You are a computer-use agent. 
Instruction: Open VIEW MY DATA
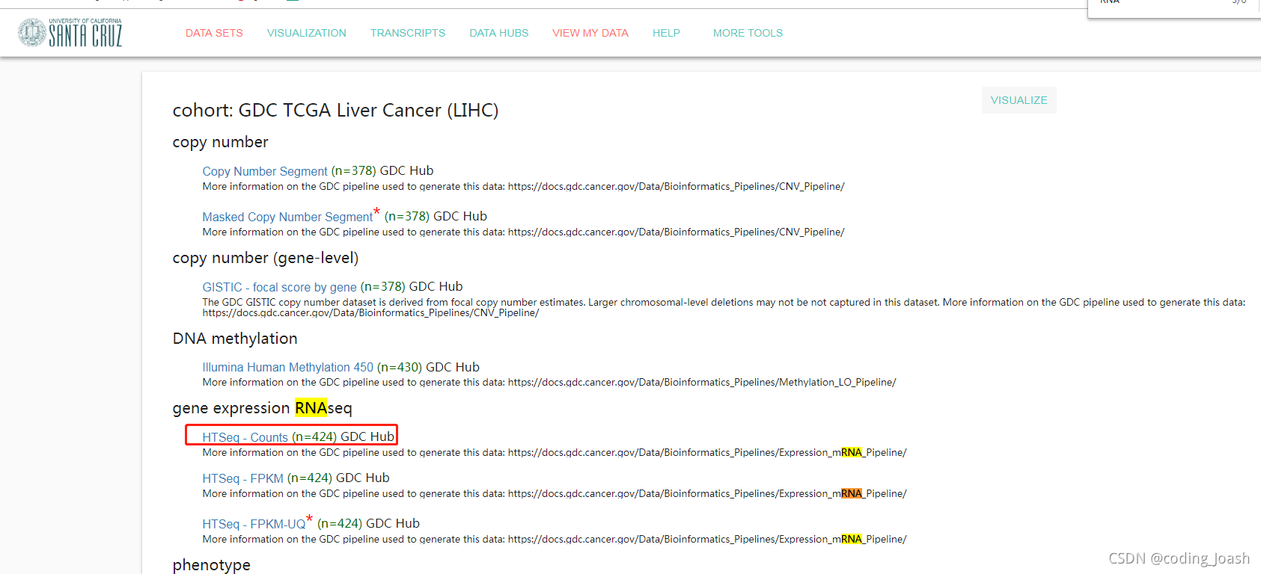click(x=590, y=33)
